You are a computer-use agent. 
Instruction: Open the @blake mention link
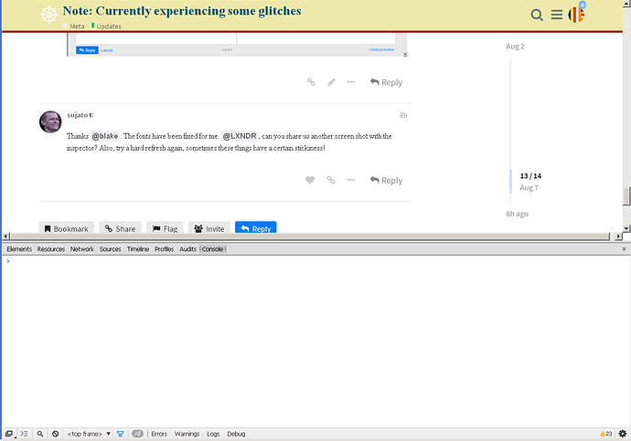pyautogui.click(x=105, y=136)
